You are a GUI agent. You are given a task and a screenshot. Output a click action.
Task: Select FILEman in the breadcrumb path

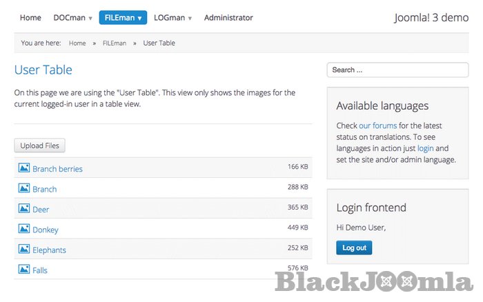pos(114,43)
